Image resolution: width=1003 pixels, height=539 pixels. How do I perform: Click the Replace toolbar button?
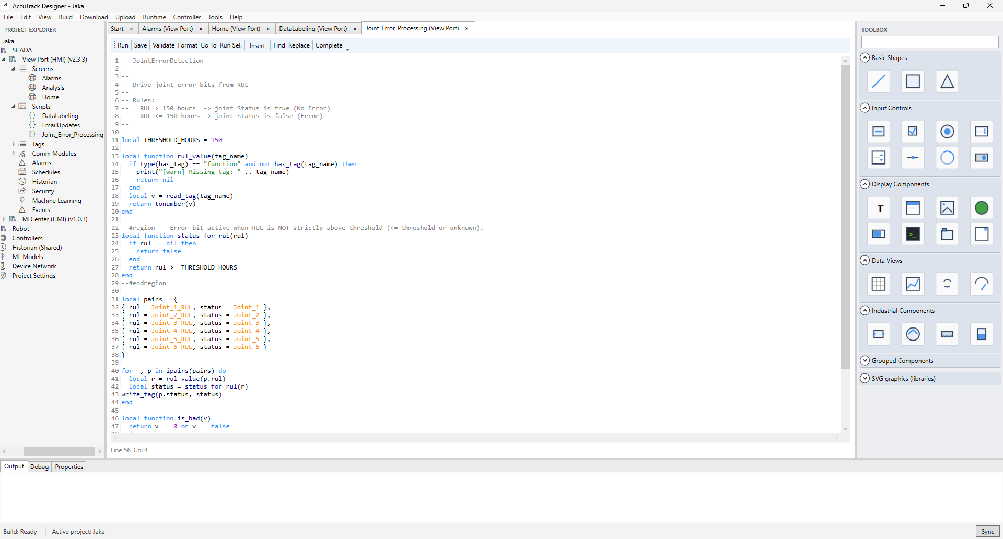click(299, 45)
